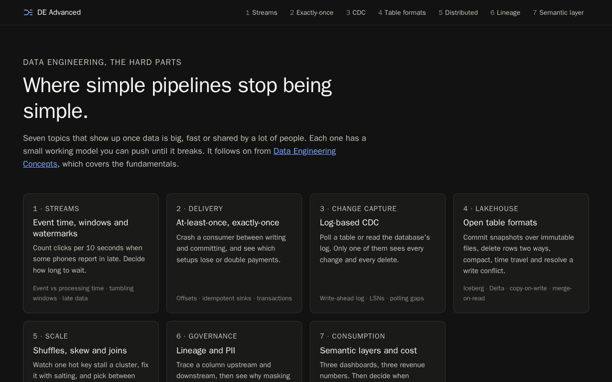Open the Lineage nav link
Viewport: 612px width, 382px height.
pyautogui.click(x=505, y=12)
